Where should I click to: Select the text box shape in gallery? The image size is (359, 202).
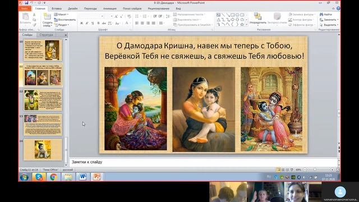pyautogui.click(x=218, y=15)
